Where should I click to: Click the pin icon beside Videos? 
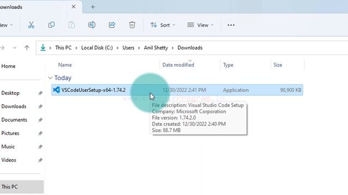coord(40,160)
